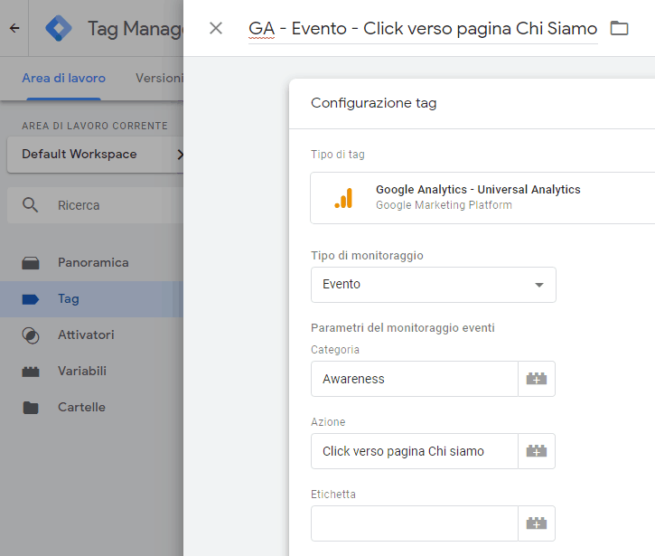Click the blue Tag label icon
This screenshot has height=556, width=655.
point(31,299)
